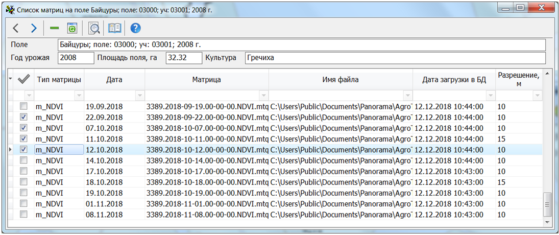Viewport: 559px width, 235px height.
Task: Click the previous (left arrow) toolbar icon
Action: coord(15,28)
